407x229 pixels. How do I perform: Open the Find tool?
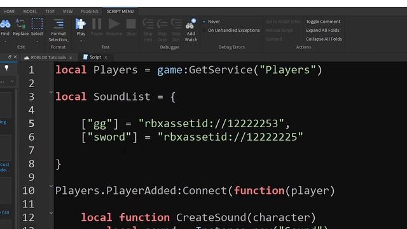(x=5, y=27)
